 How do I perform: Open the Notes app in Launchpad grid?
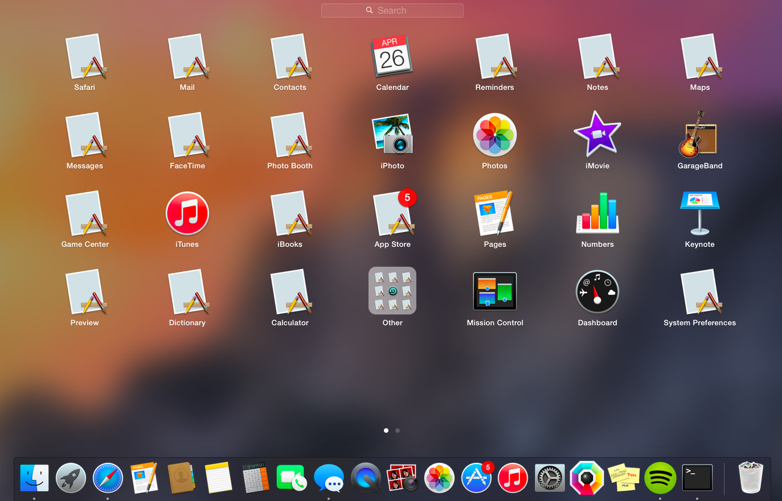pyautogui.click(x=597, y=57)
